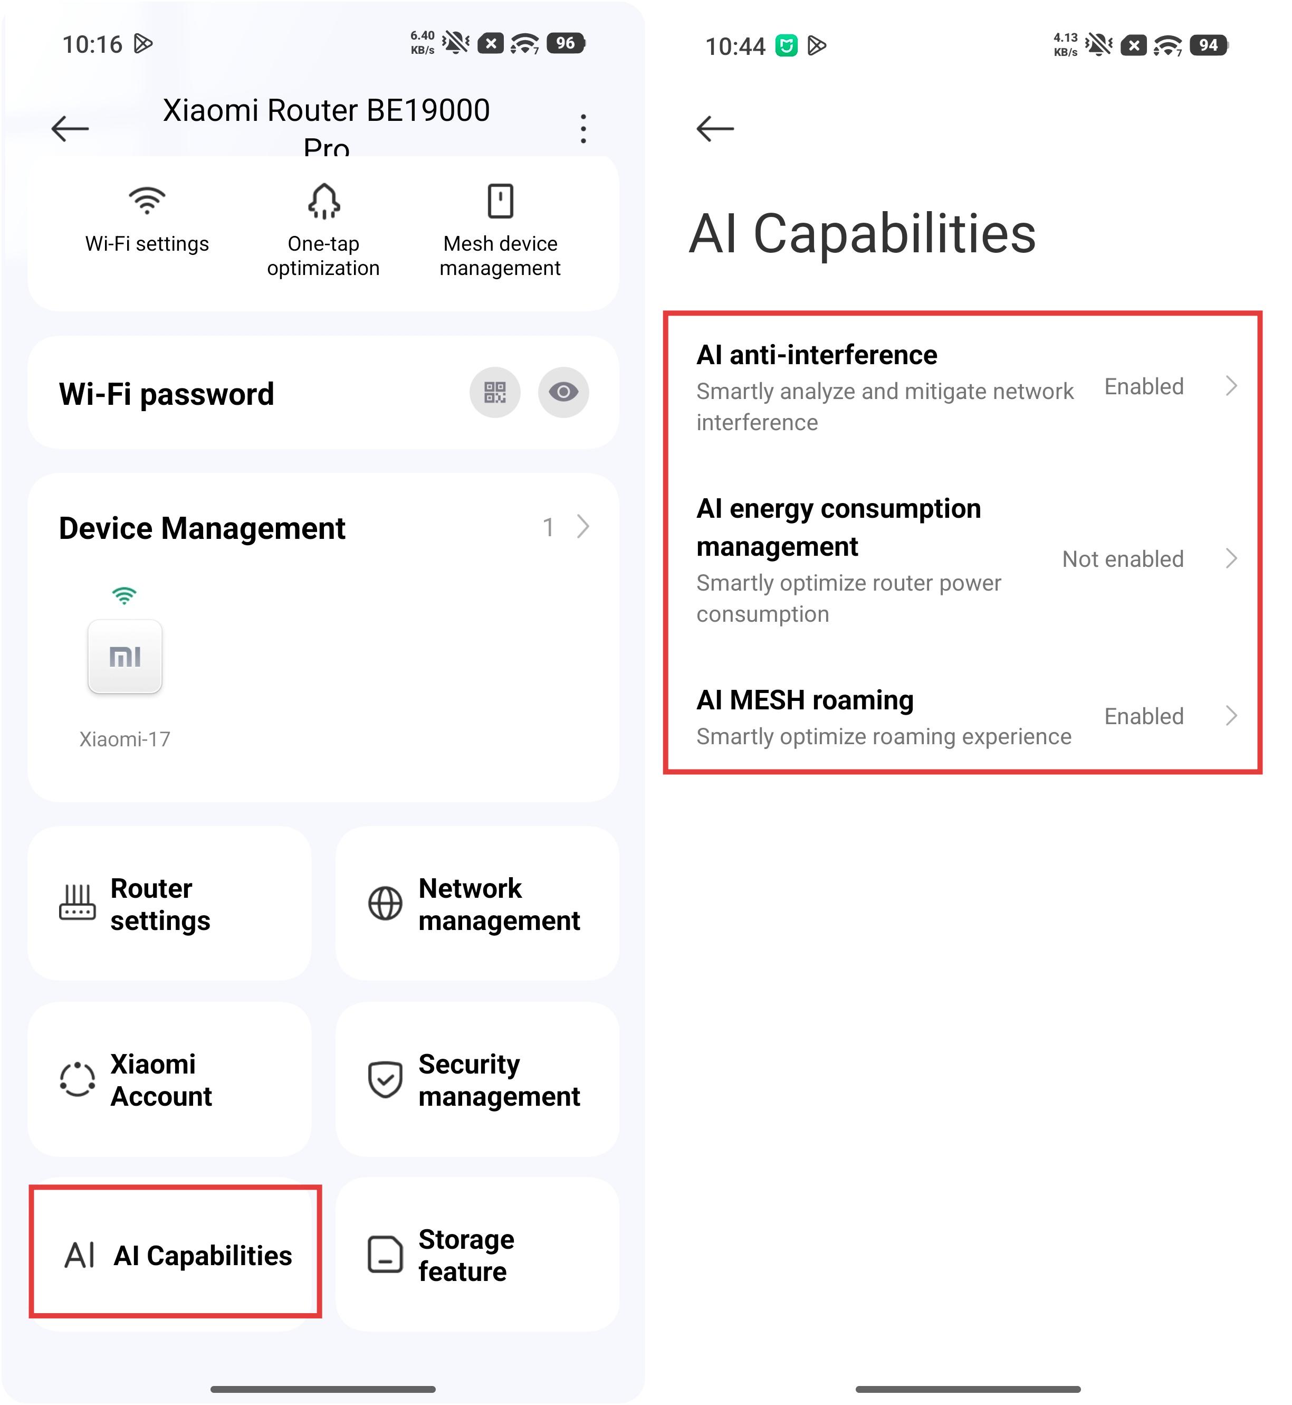The height and width of the screenshot is (1405, 1292).
Task: Select the Xiaomi-17 device thumbnail
Action: tap(125, 656)
